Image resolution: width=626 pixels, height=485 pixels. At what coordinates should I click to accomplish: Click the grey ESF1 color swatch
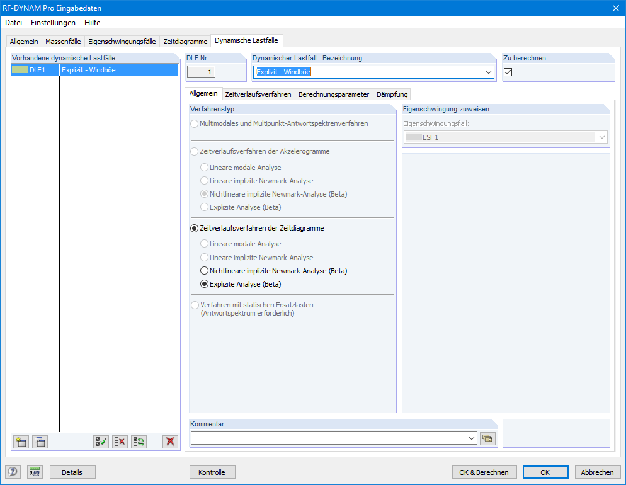[414, 137]
